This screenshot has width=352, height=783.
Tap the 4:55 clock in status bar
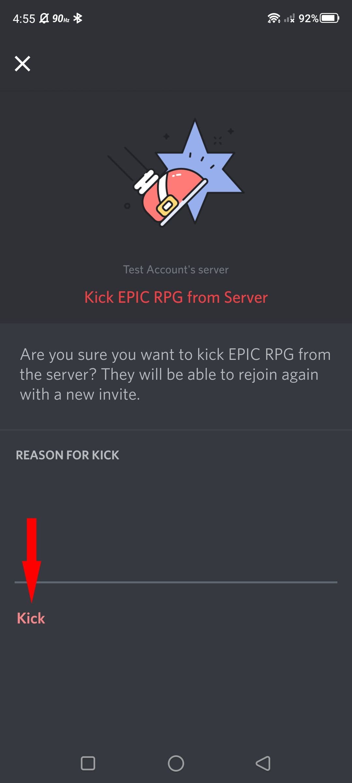pyautogui.click(x=24, y=19)
